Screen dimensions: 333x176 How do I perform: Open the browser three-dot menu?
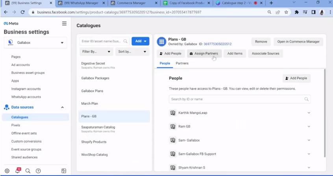(x=330, y=12)
